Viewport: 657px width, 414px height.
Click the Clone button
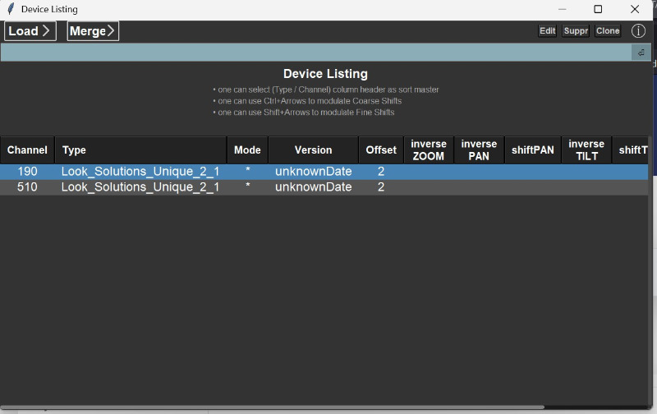608,31
